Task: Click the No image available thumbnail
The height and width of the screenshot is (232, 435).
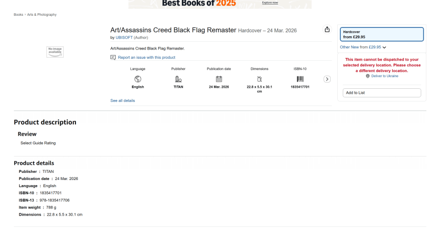Action: (x=55, y=51)
